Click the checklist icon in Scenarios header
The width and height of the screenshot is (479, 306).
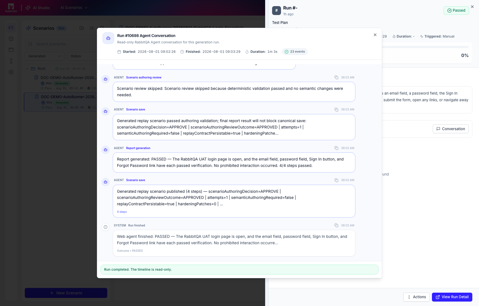(92, 28)
